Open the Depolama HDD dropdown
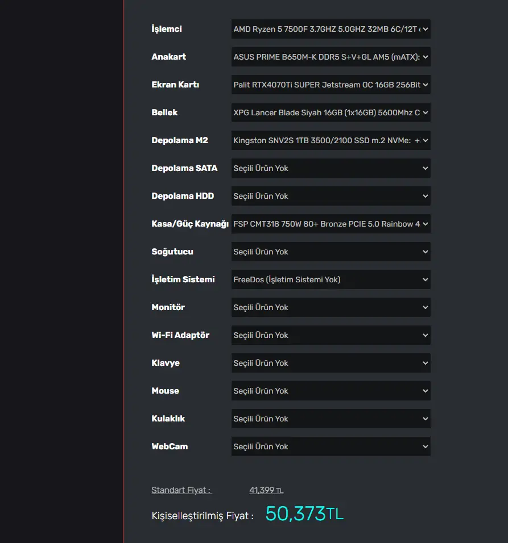The width and height of the screenshot is (508, 543). [331, 196]
